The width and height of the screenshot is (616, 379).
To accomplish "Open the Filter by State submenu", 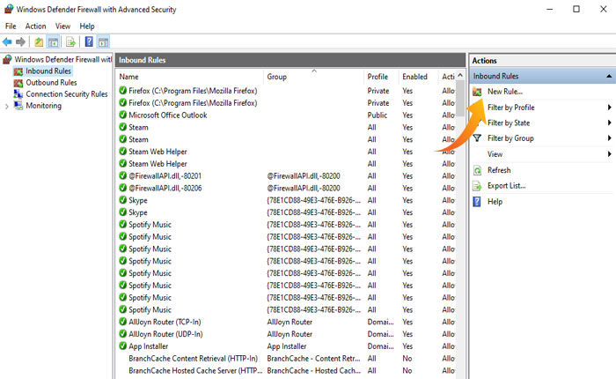I will [509, 123].
